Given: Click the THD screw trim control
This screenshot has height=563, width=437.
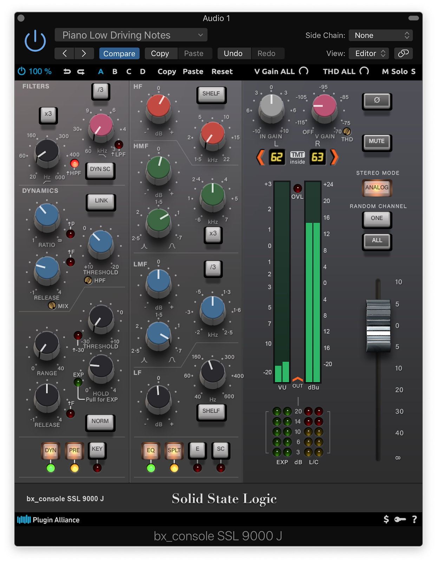Looking at the screenshot, I should pos(347,132).
